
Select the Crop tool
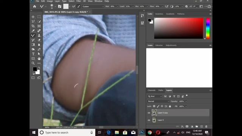pos(33,26)
